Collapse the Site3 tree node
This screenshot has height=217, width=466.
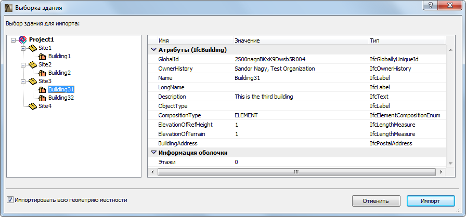(23, 81)
